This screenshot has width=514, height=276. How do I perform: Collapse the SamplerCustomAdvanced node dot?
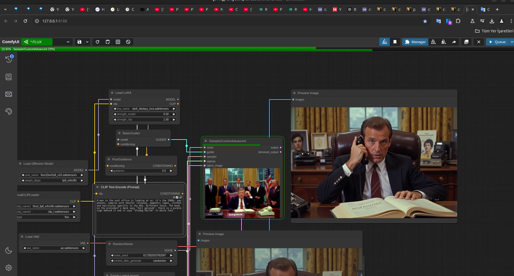click(206, 141)
